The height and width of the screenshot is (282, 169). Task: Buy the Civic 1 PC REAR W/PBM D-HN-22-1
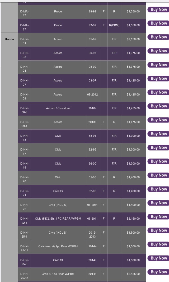(158, 217)
